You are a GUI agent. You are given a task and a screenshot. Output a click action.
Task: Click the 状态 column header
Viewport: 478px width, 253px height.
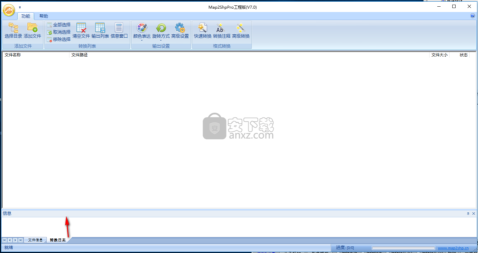[460, 55]
